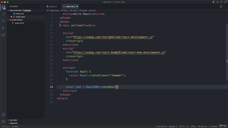Click Customize Layout icon in title bar

pos(225,2)
